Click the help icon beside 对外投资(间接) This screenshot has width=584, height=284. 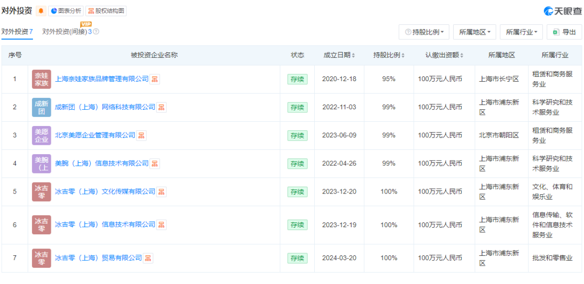tap(96, 32)
